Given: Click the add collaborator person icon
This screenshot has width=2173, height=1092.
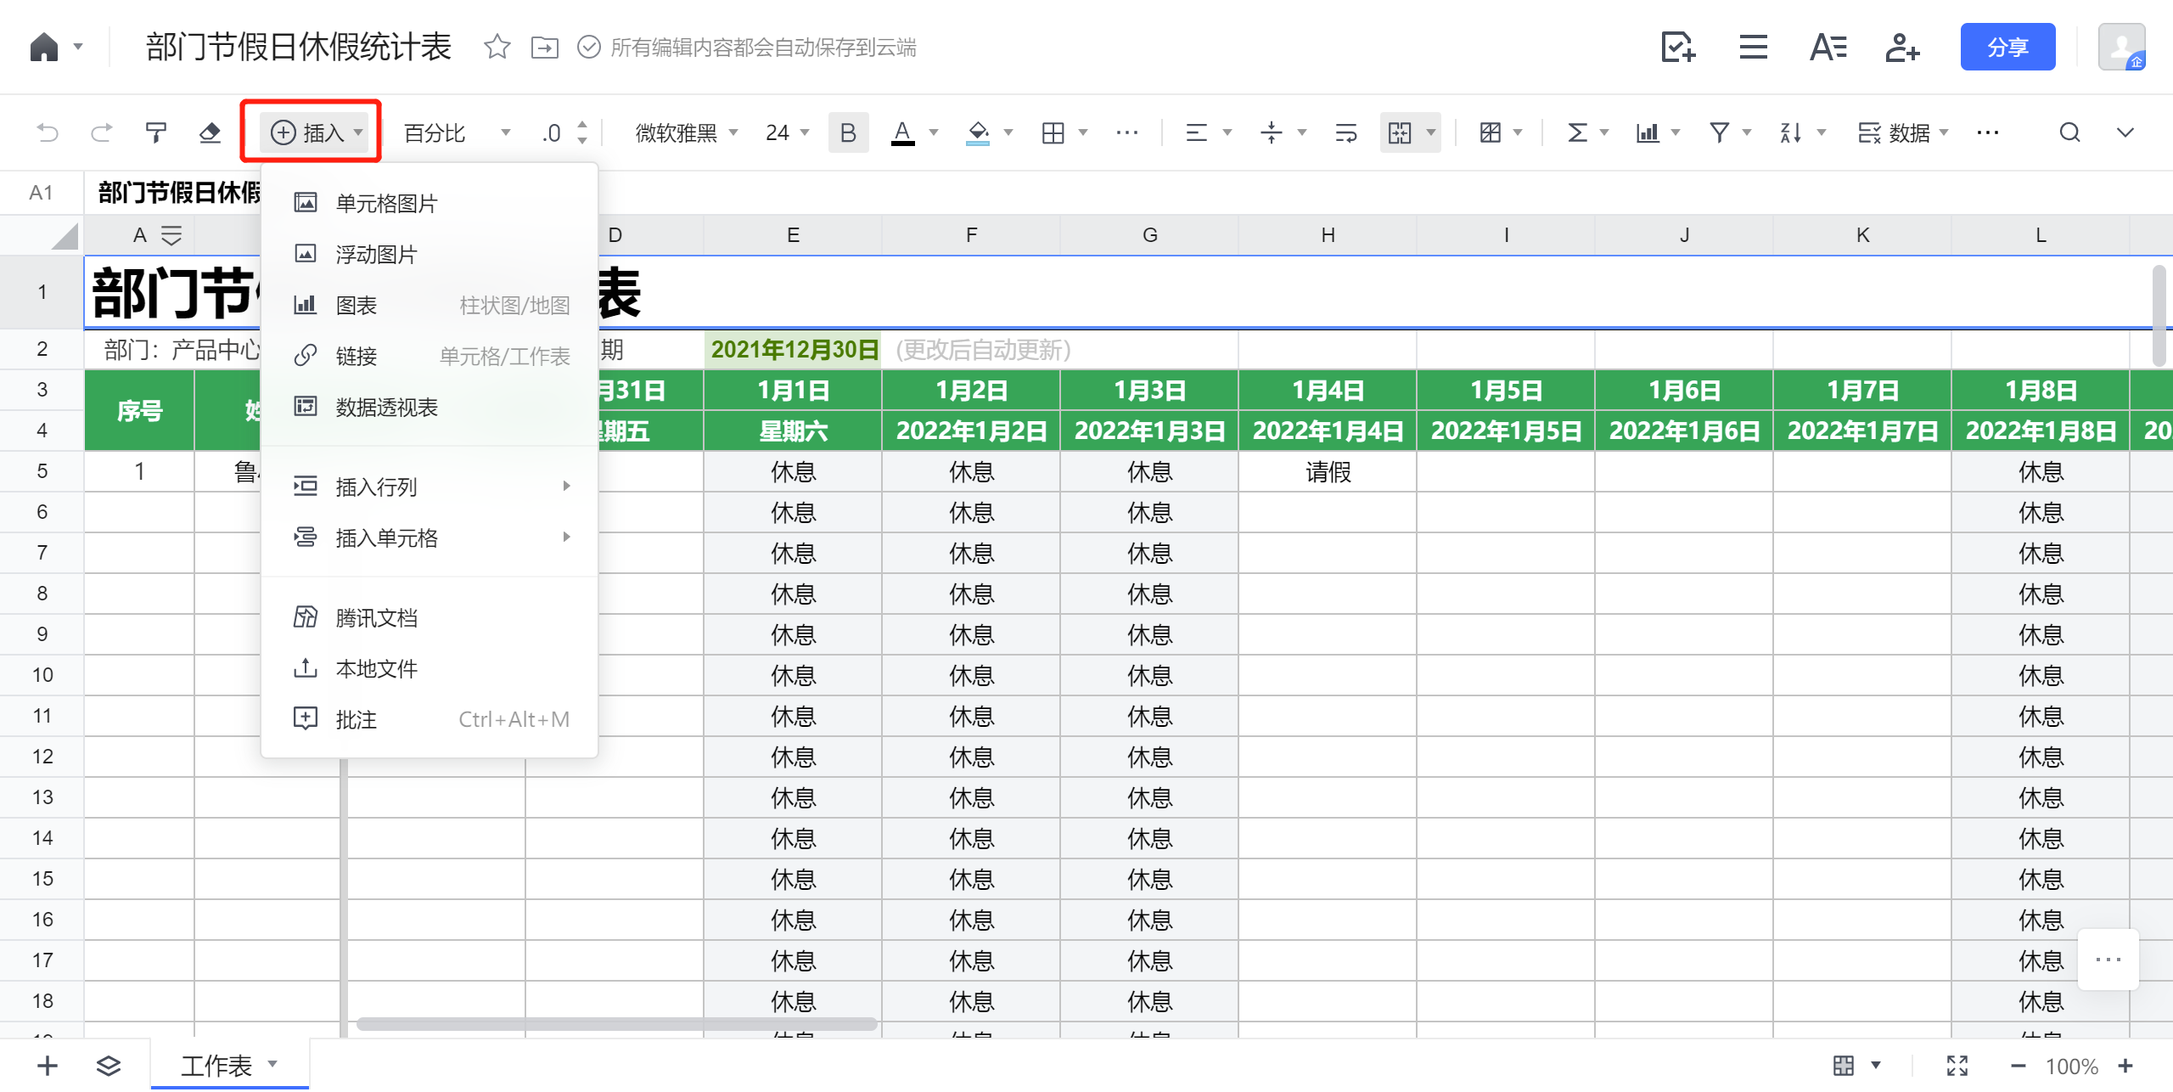Looking at the screenshot, I should click(x=1902, y=47).
